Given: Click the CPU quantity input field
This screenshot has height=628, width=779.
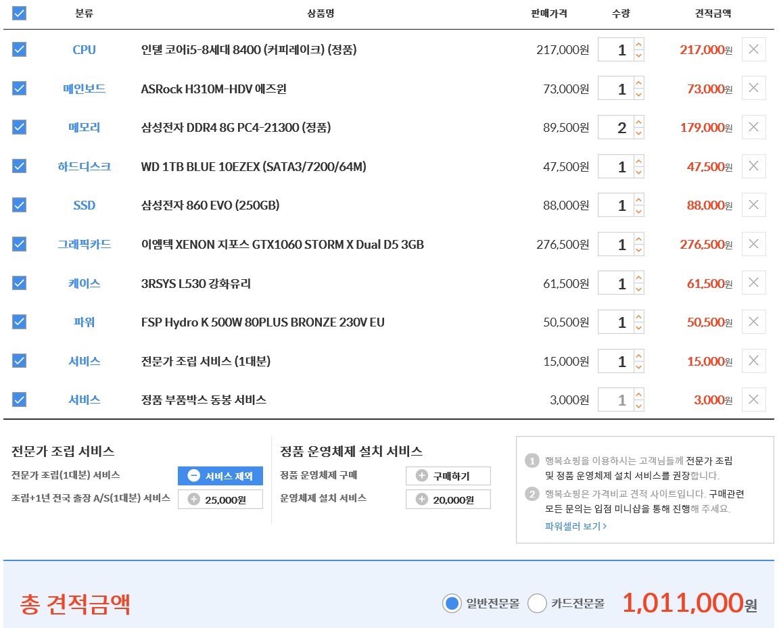Looking at the screenshot, I should 616,49.
